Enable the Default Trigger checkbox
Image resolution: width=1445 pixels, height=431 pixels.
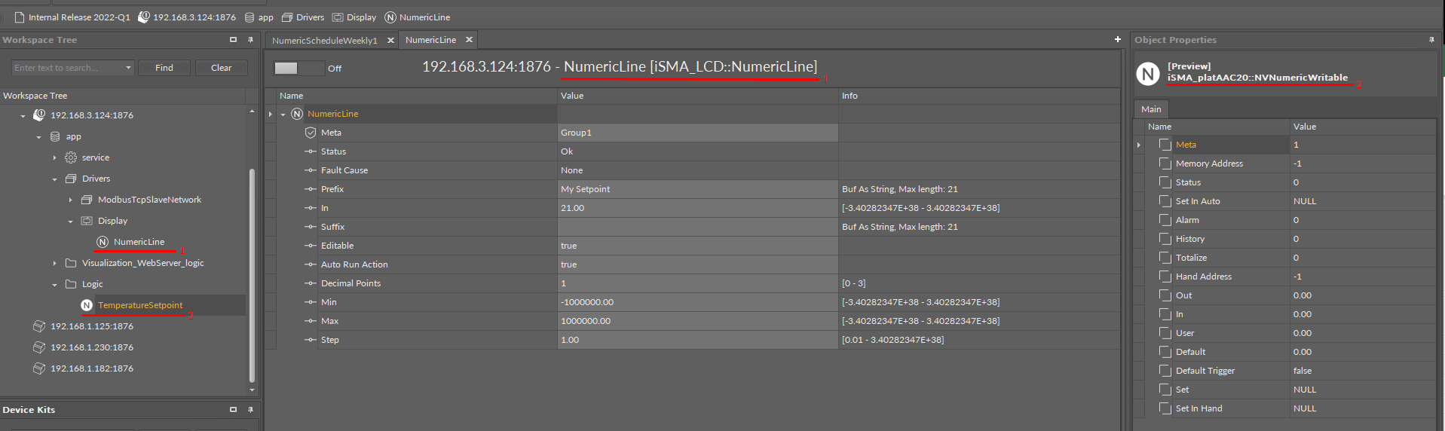pos(1165,371)
